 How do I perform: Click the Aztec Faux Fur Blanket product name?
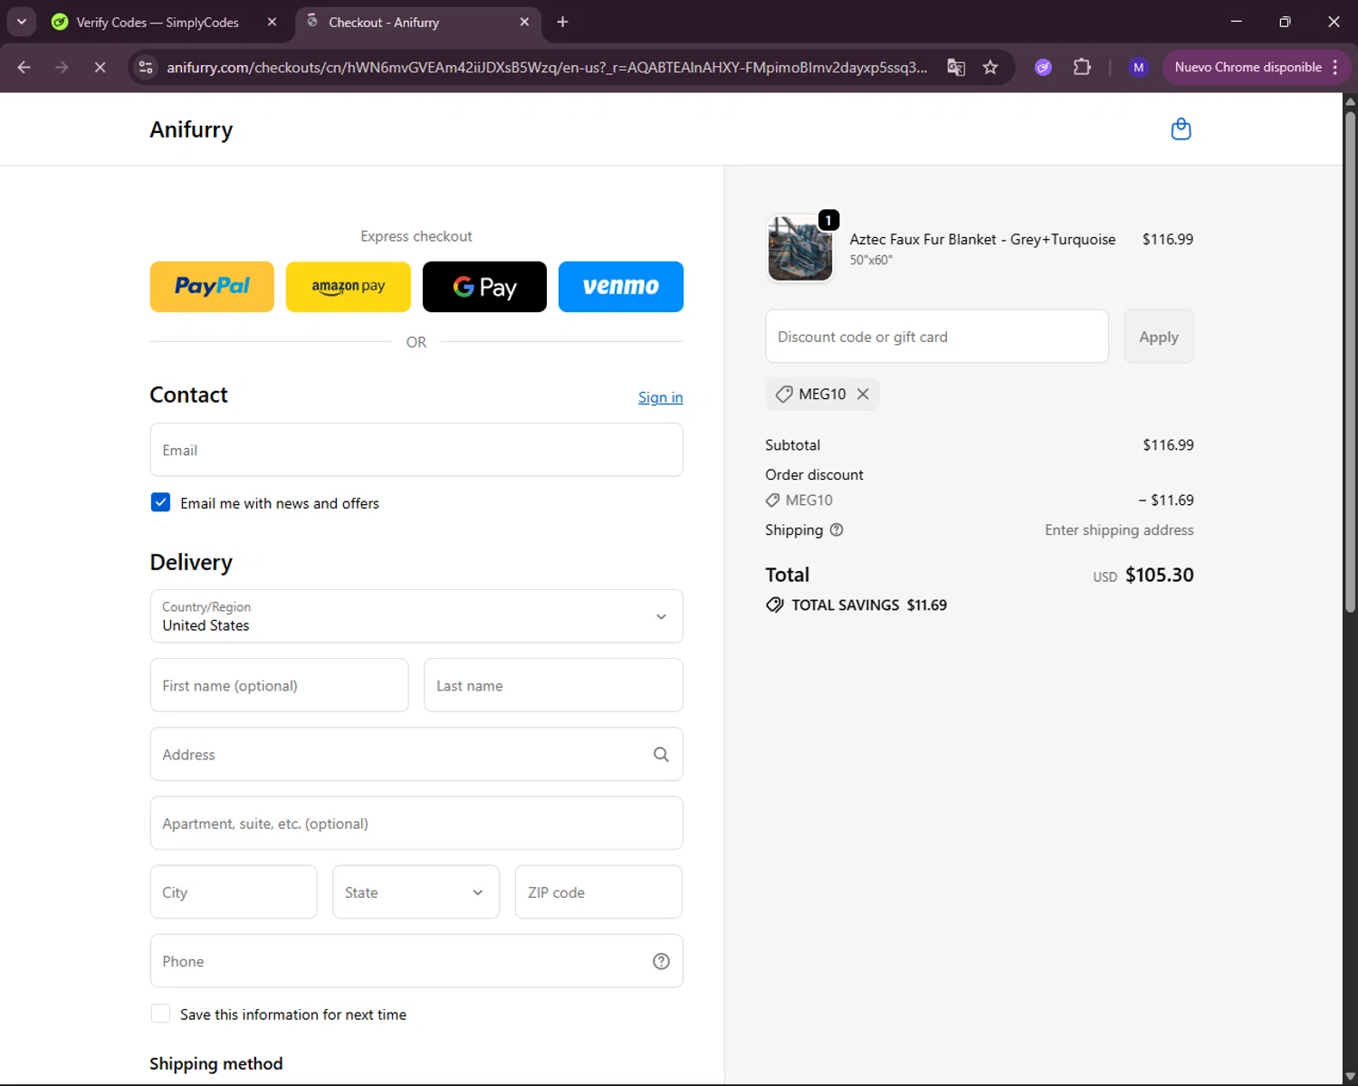click(982, 239)
